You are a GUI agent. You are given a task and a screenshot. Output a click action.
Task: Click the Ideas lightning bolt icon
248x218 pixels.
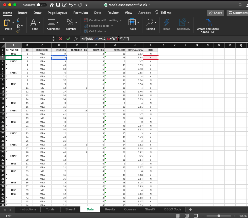[167, 23]
